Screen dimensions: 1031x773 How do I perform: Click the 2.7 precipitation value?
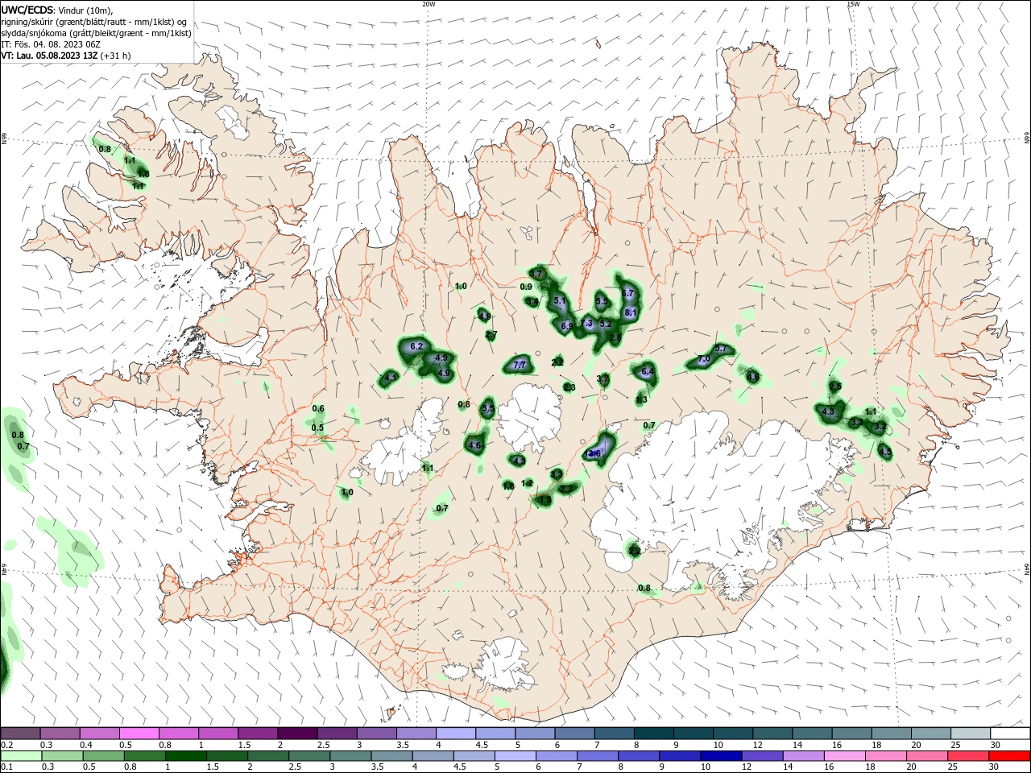coord(491,335)
